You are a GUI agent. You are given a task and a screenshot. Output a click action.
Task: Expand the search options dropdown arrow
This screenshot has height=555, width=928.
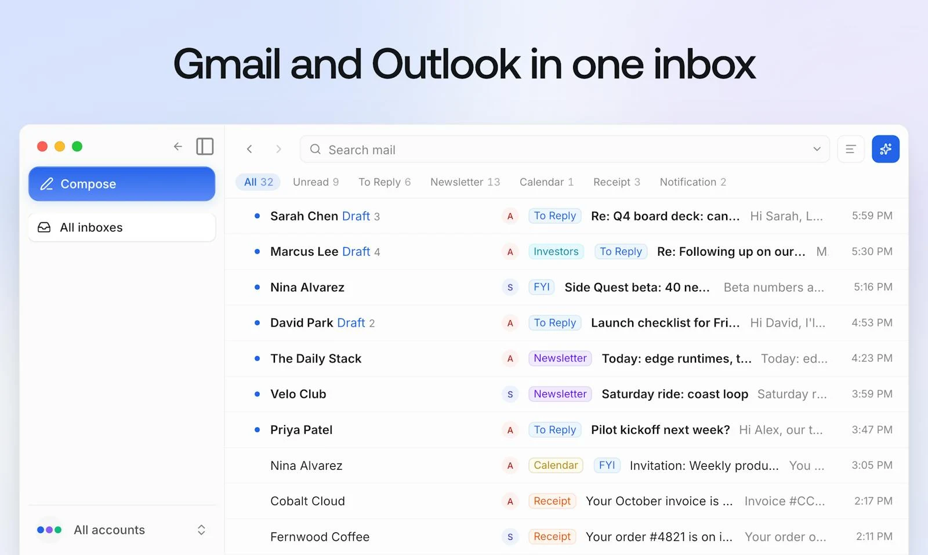[817, 149]
